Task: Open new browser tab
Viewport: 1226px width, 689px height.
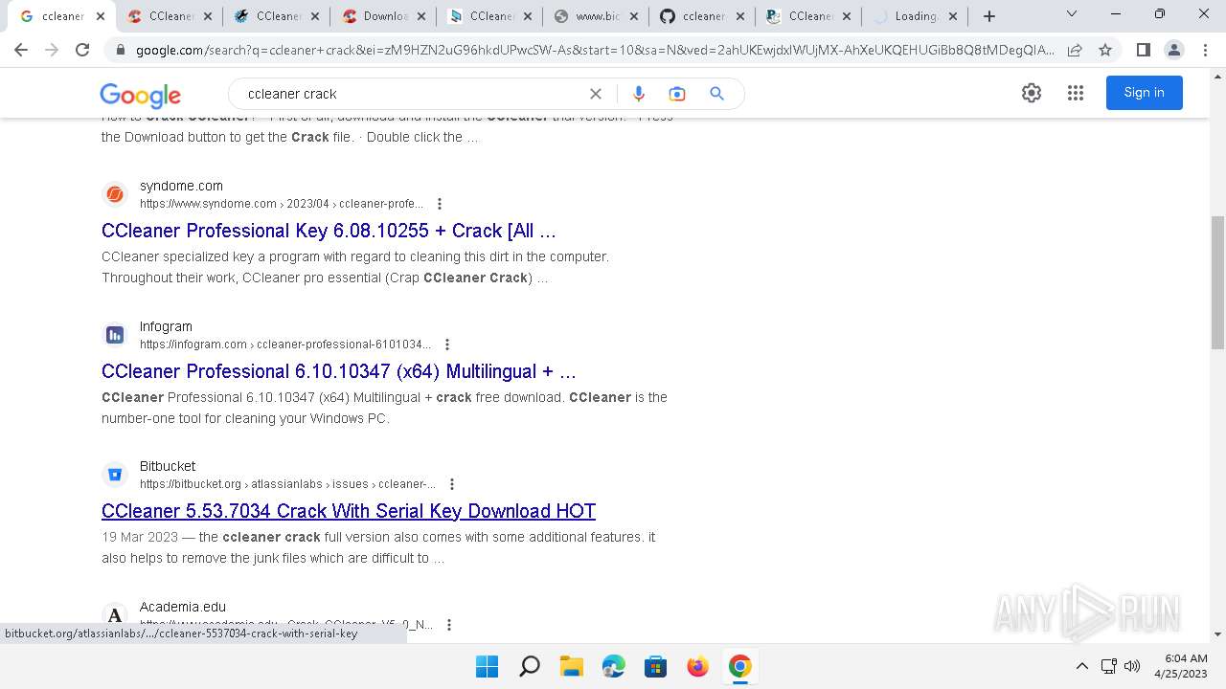Action: (x=989, y=16)
